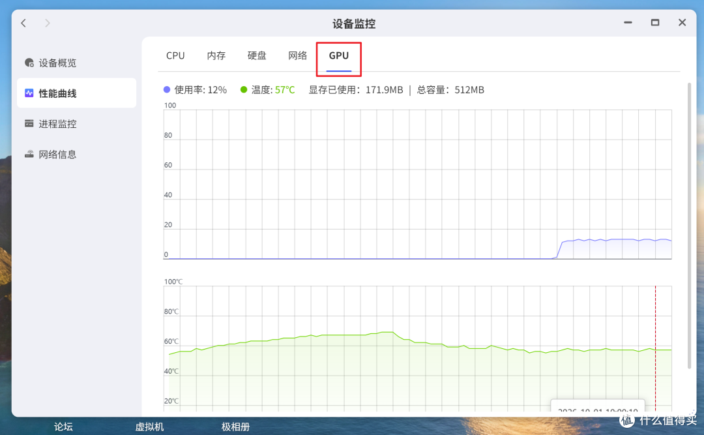Click the network info router icon
Screen dimensions: 704x435
[29, 154]
